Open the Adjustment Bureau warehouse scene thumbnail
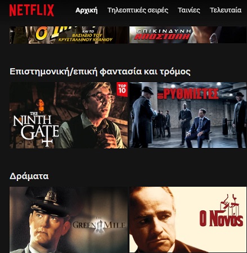Viewport: 247px width, 253px height. pyautogui.click(x=188, y=115)
